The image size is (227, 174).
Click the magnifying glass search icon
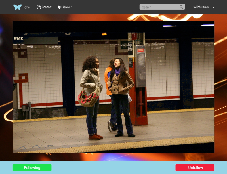tap(181, 7)
